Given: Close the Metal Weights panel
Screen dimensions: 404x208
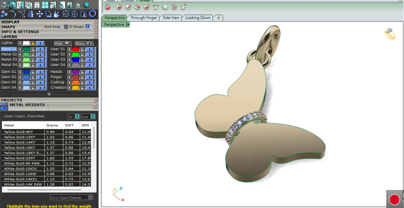Looking at the screenshot, I should point(95,106).
